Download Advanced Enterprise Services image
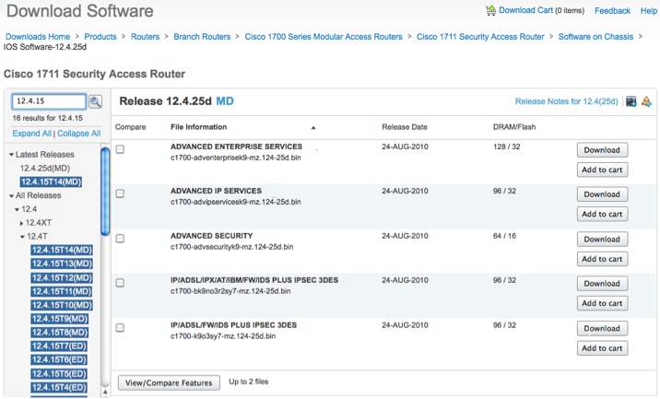 coord(602,150)
